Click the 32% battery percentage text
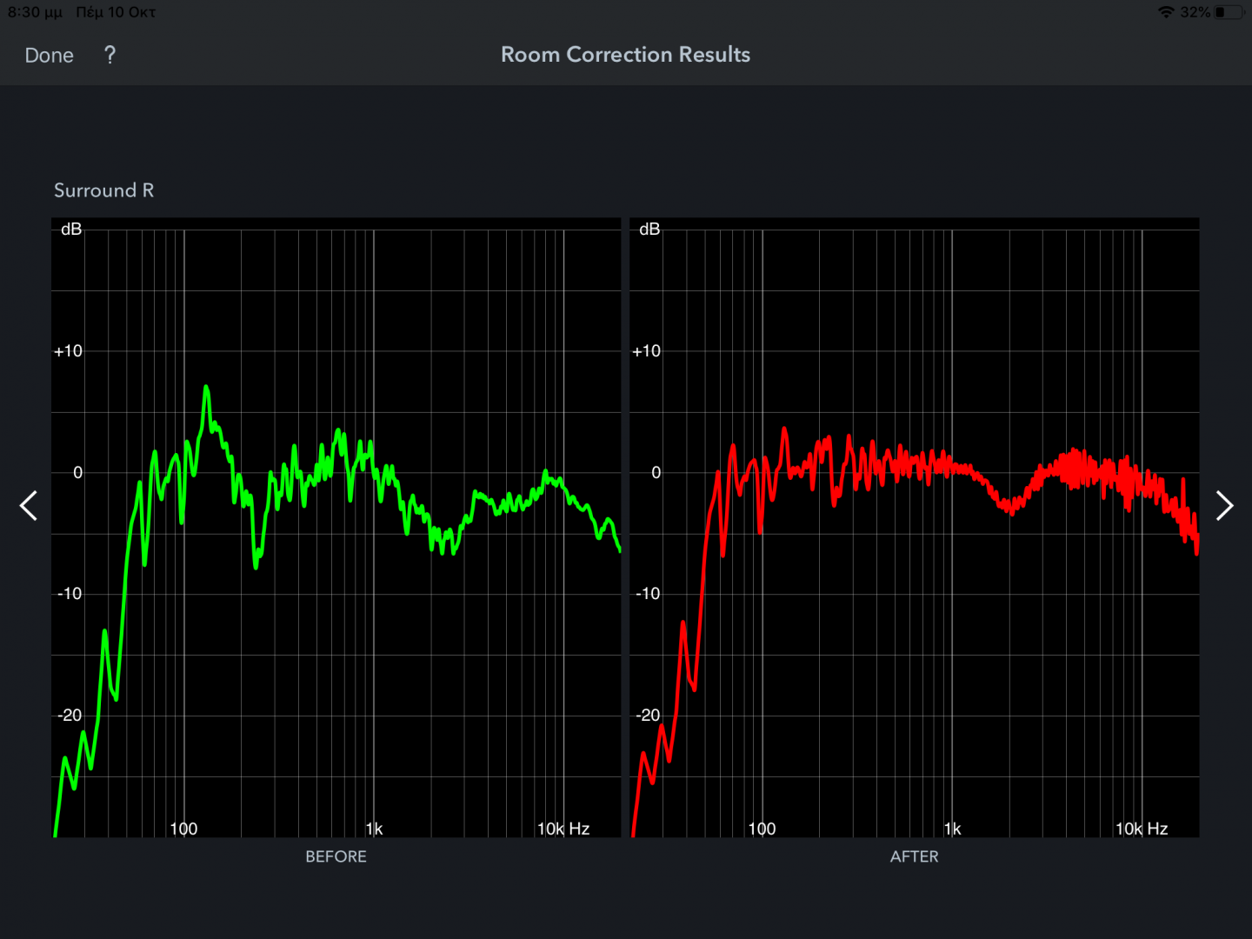The height and width of the screenshot is (939, 1252). 1195,12
